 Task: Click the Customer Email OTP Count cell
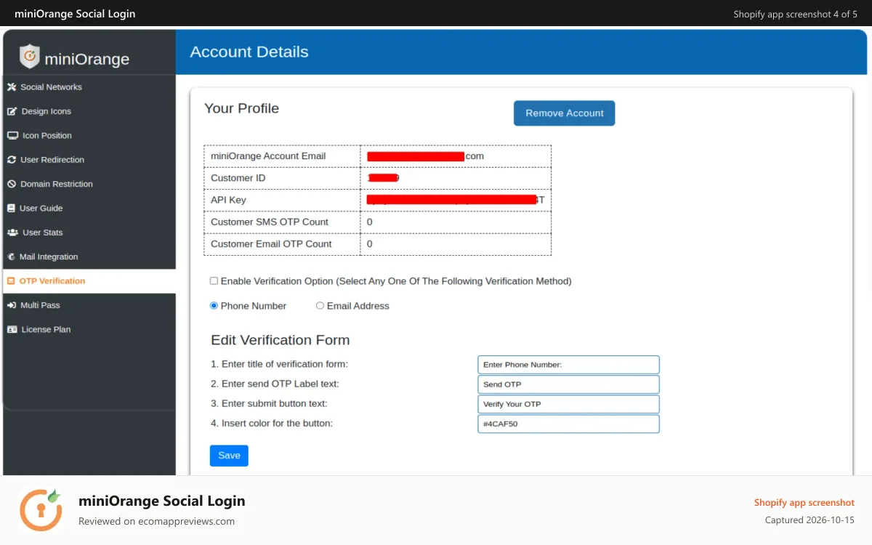coord(282,244)
